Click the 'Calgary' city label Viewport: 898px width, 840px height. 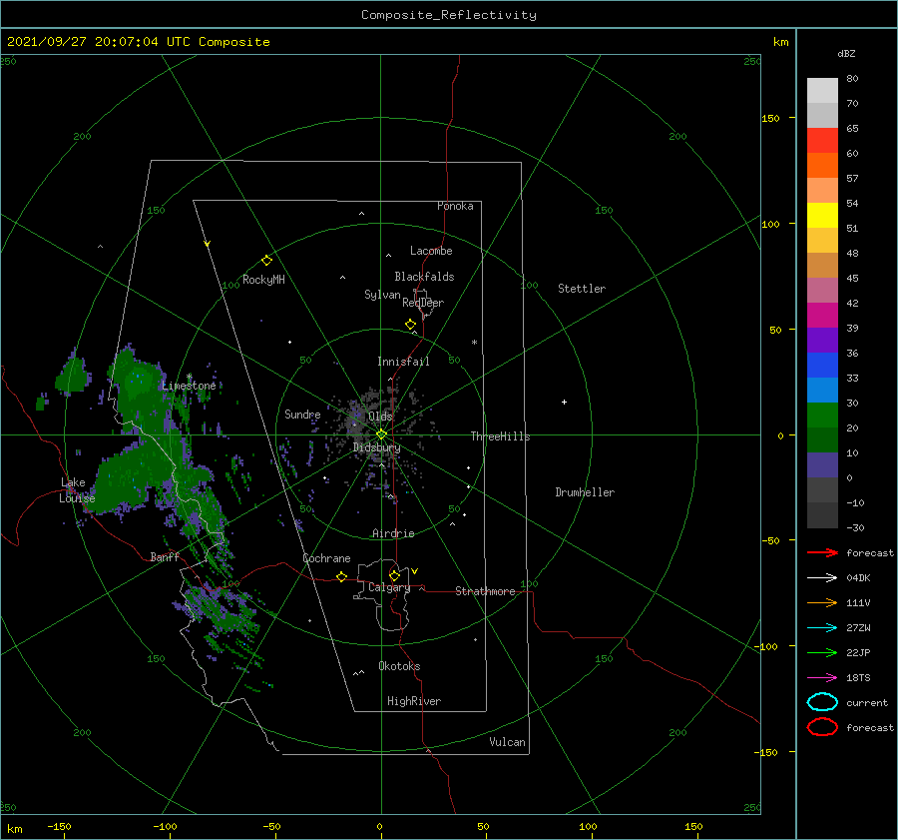(389, 587)
